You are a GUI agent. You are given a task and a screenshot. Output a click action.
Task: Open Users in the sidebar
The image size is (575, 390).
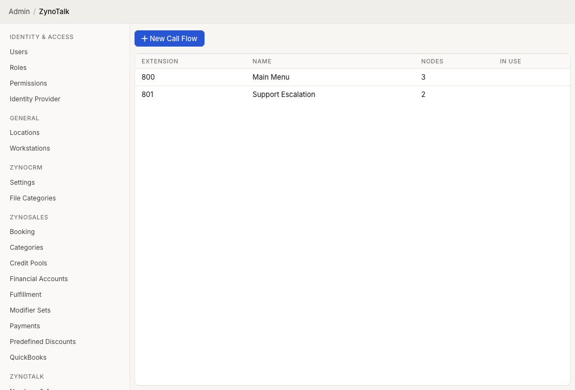[18, 52]
